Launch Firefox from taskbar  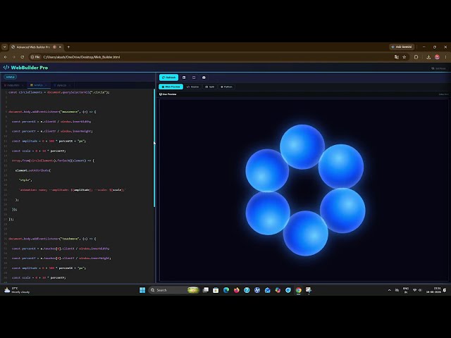point(237,290)
